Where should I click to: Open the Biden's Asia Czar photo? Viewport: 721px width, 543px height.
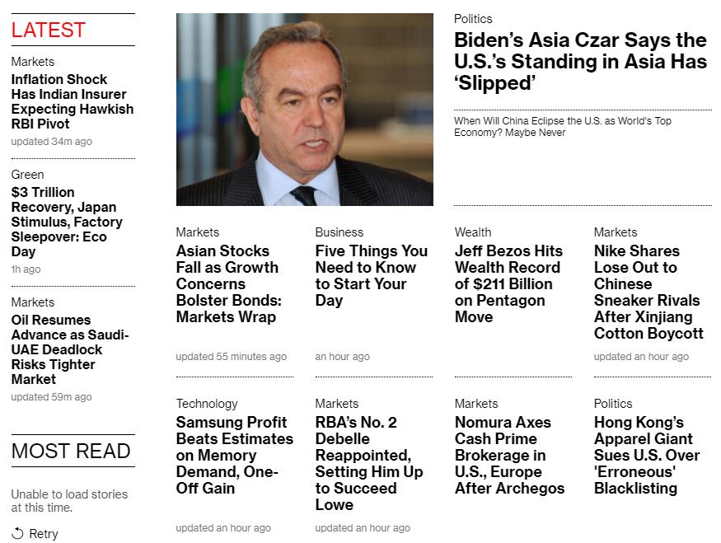304,110
